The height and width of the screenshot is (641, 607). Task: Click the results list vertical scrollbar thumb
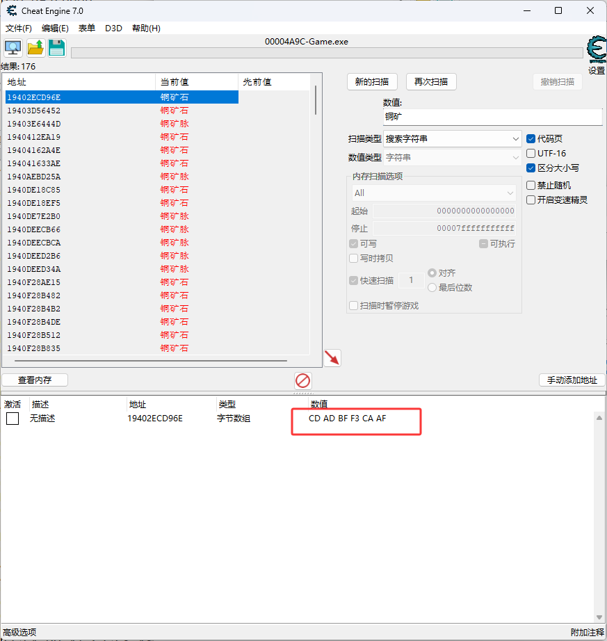[316, 100]
